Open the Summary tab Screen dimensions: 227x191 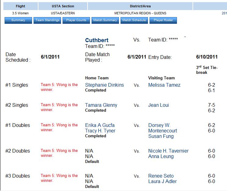pos(18,20)
